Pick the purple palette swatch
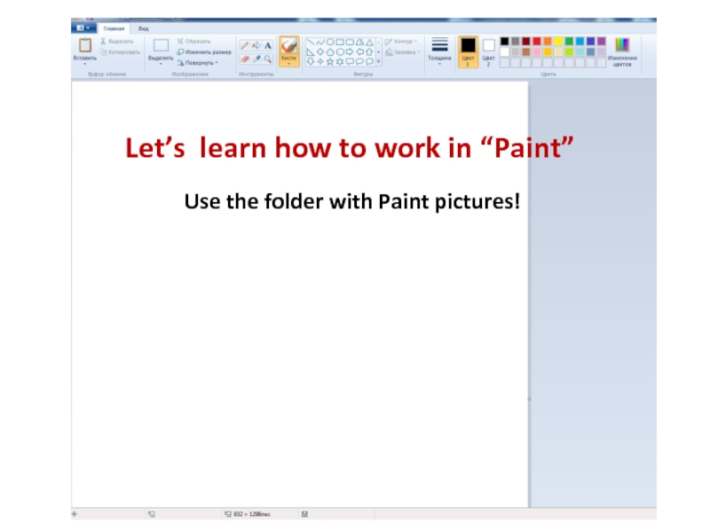The width and height of the screenshot is (710, 532). (602, 42)
